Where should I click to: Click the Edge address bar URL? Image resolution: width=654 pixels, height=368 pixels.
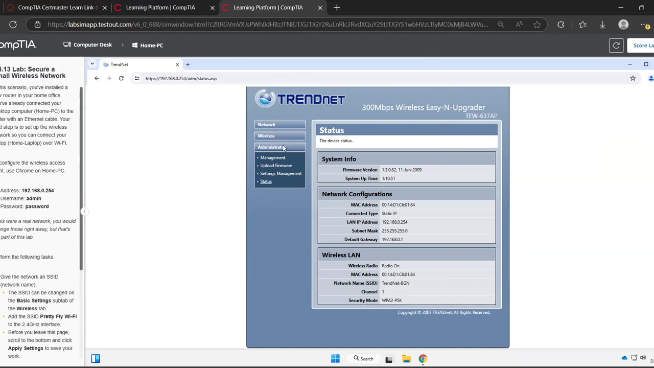[x=268, y=25]
